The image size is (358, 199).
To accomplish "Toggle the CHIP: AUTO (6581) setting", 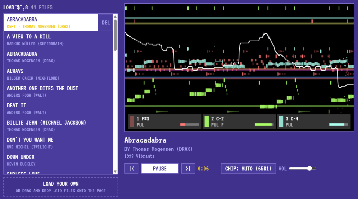I will coord(249,169).
